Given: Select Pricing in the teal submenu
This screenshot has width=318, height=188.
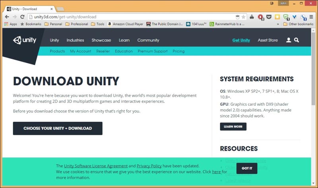Looking at the screenshot, I should 178,51.
